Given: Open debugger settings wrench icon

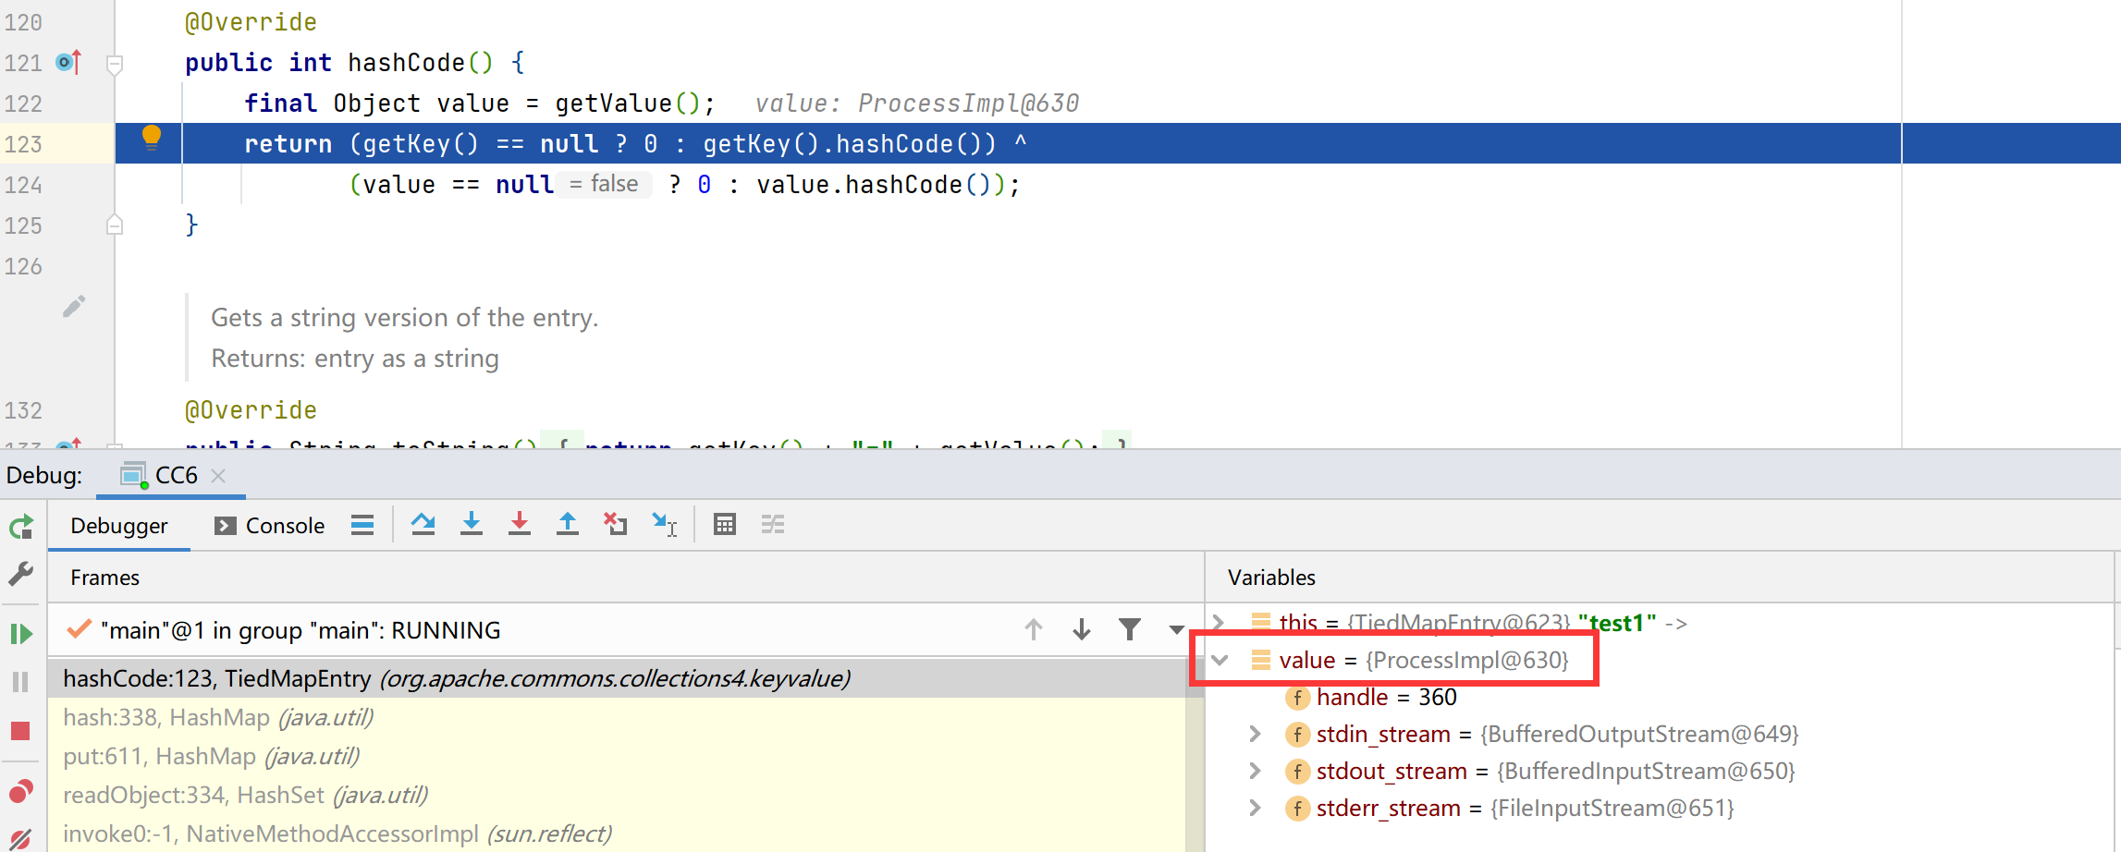Looking at the screenshot, I should [x=21, y=574].
